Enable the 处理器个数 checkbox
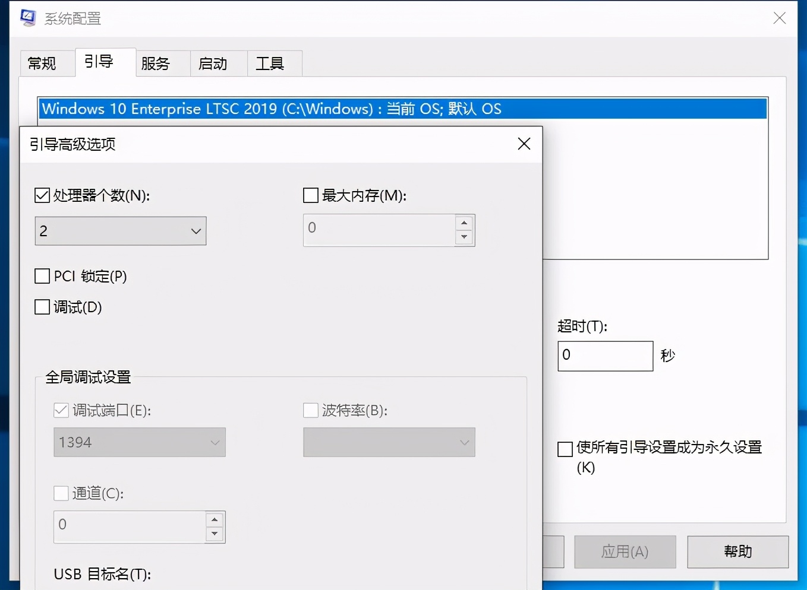 (42, 195)
